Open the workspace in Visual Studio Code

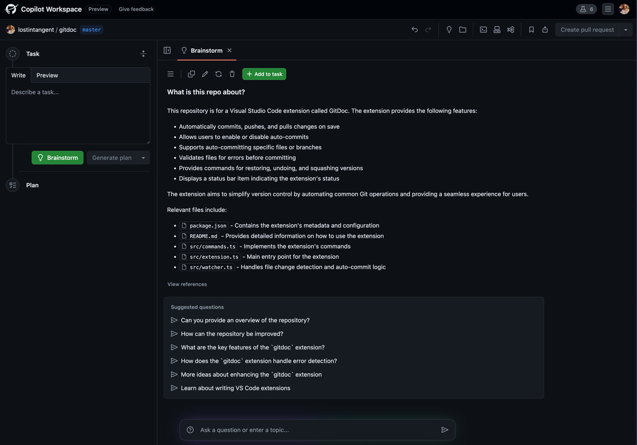[x=511, y=29]
